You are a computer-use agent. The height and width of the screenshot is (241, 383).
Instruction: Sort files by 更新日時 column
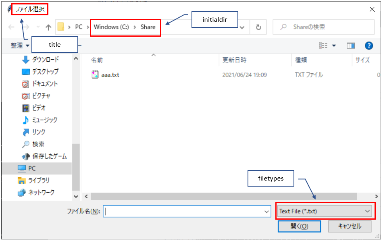pyautogui.click(x=234, y=60)
